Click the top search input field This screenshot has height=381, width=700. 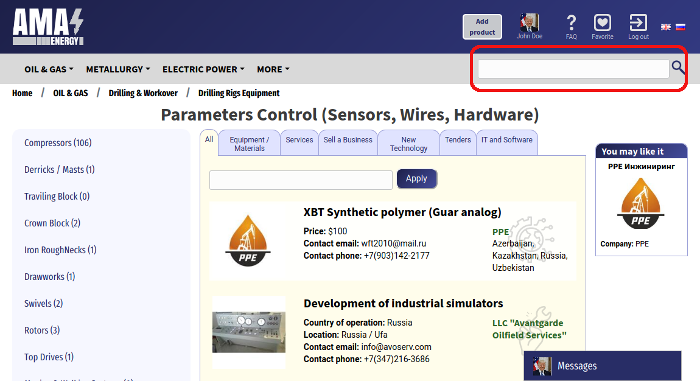pos(573,69)
